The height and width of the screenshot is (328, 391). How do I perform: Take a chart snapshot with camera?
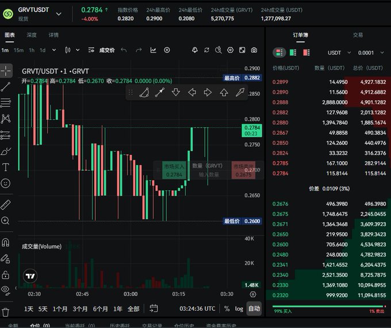point(254,50)
